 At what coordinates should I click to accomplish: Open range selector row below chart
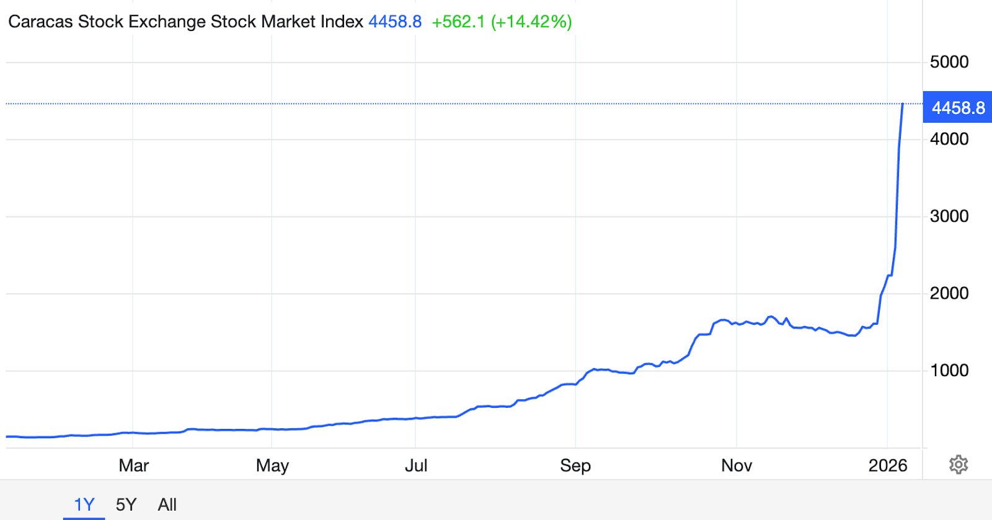tap(124, 505)
